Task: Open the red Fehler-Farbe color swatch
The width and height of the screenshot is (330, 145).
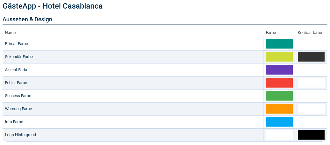Action: (279, 83)
